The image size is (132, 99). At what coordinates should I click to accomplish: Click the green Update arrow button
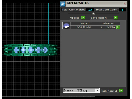tap(83, 18)
